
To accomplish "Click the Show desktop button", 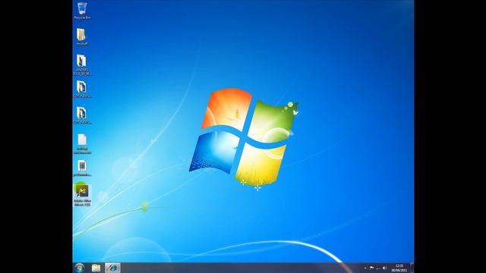I will point(412,268).
